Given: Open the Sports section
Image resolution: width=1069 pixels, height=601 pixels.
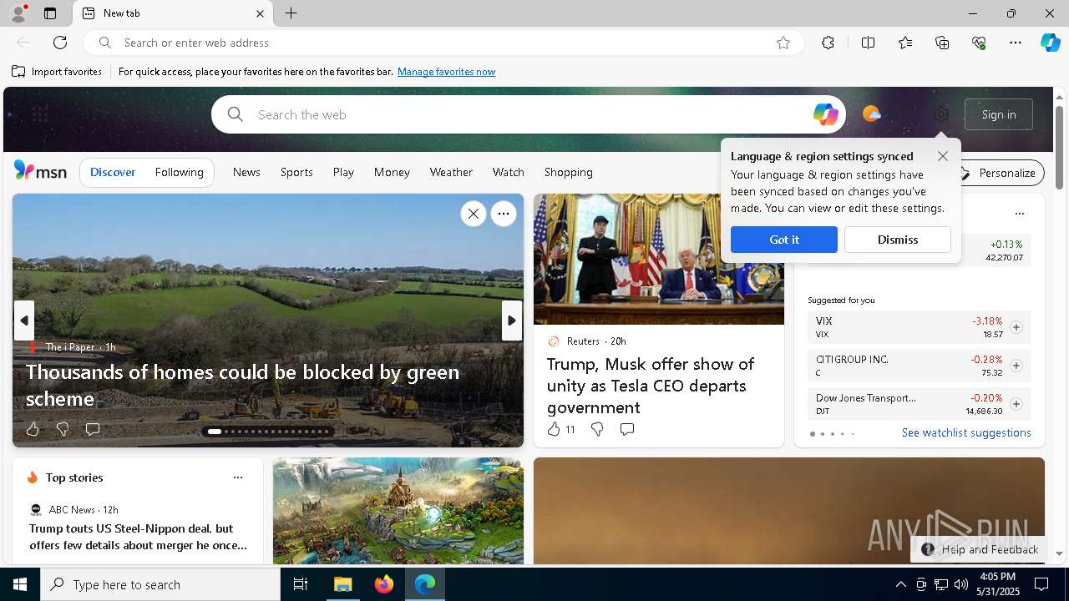Looking at the screenshot, I should point(296,172).
